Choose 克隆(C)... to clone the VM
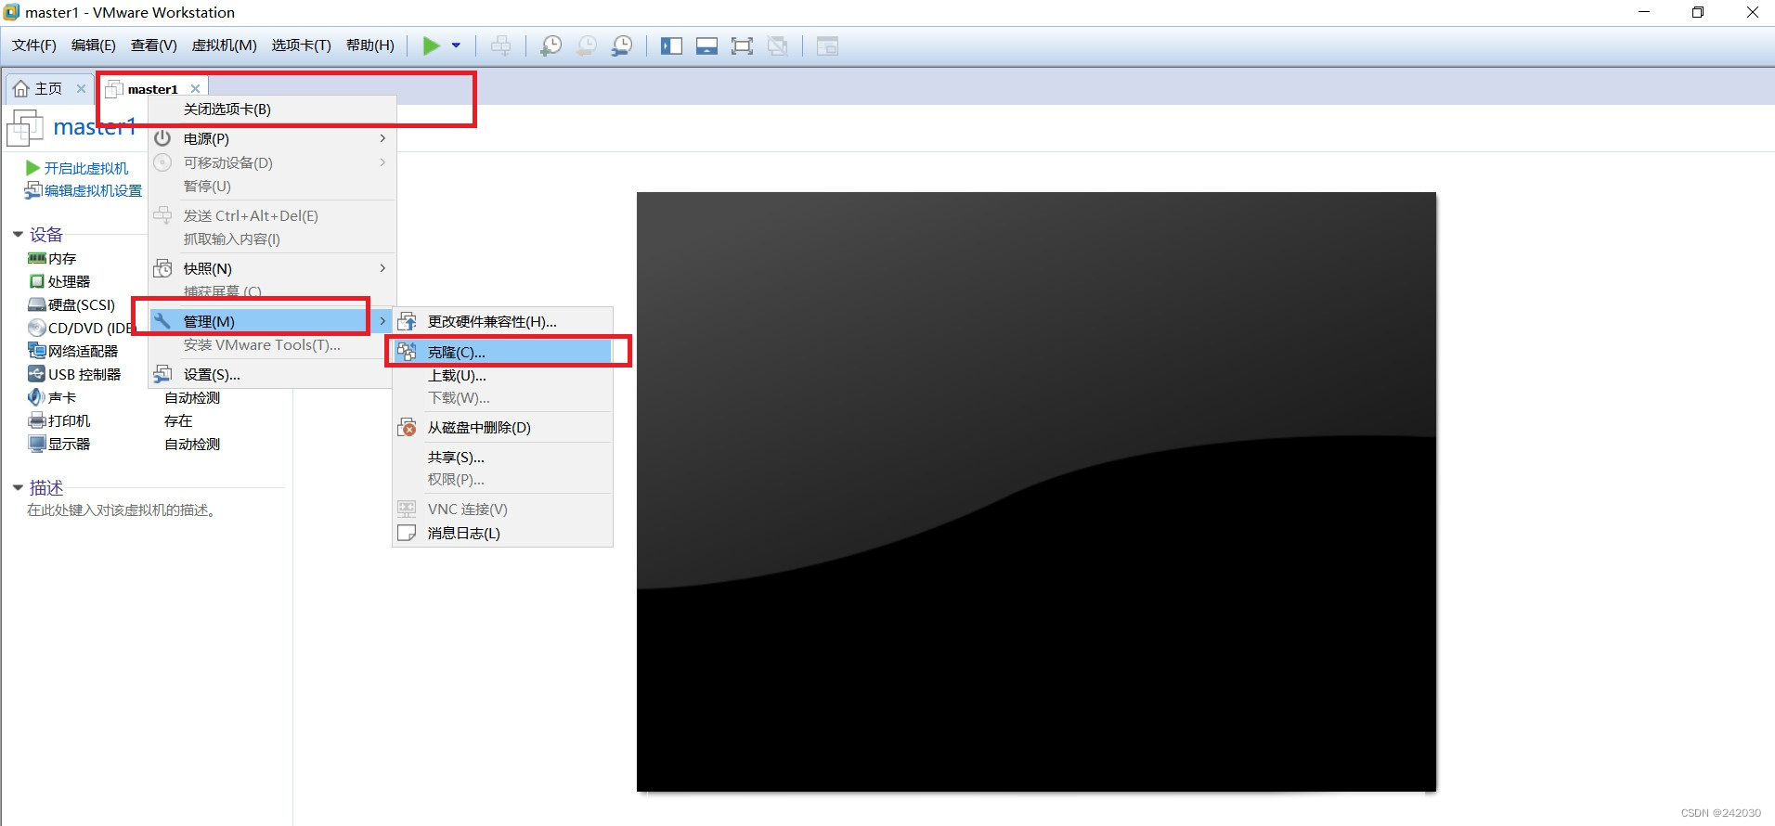This screenshot has height=826, width=1775. 502,353
